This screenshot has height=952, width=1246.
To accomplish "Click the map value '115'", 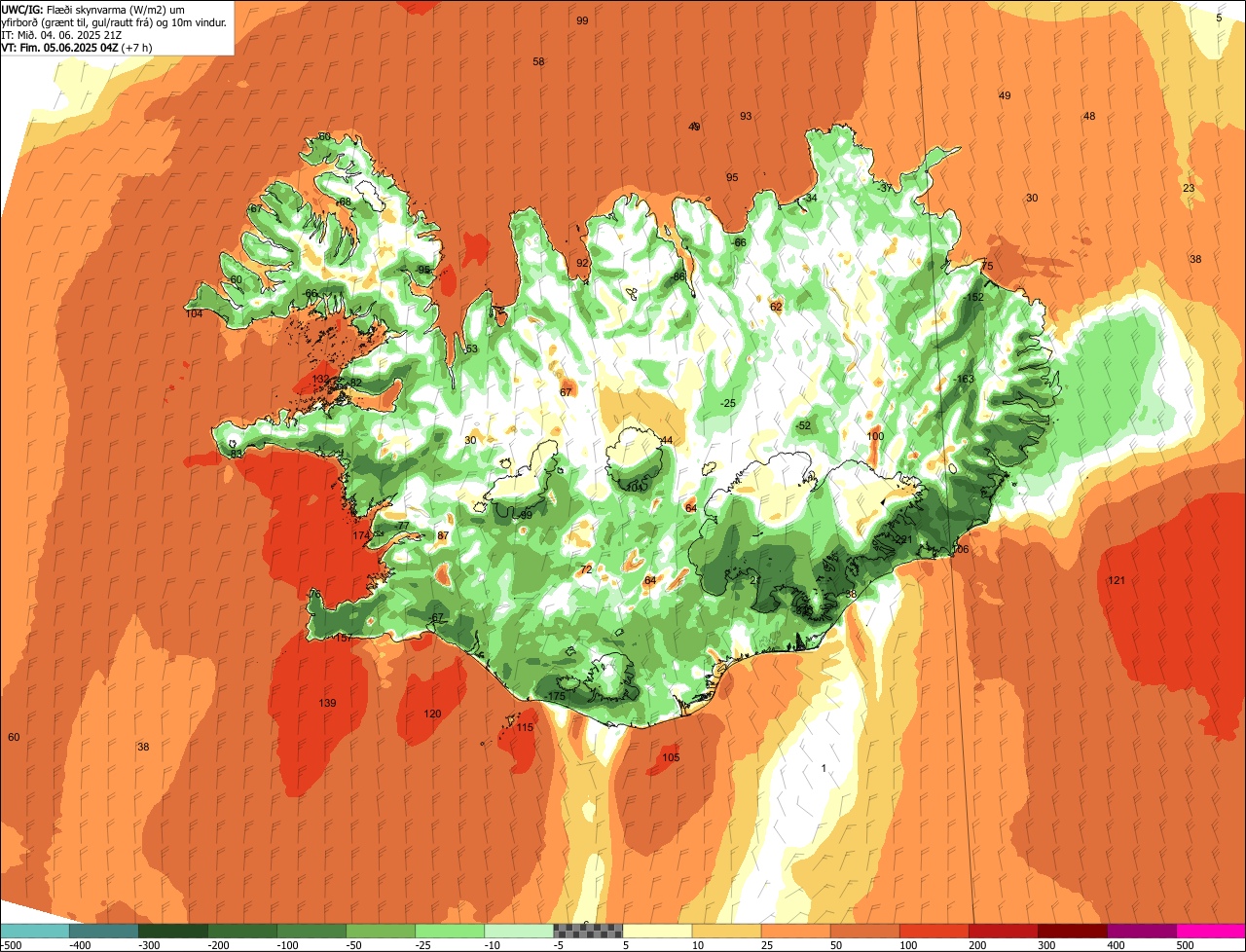I will click(x=525, y=727).
